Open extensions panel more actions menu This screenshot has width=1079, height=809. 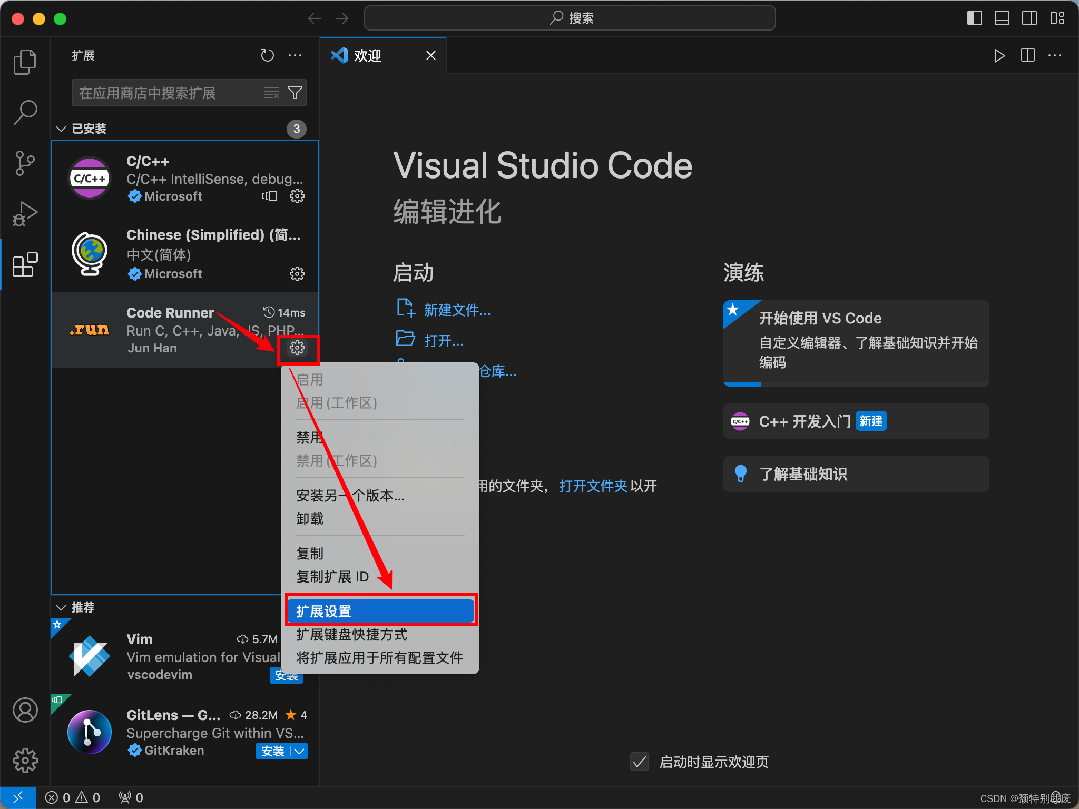pos(295,55)
